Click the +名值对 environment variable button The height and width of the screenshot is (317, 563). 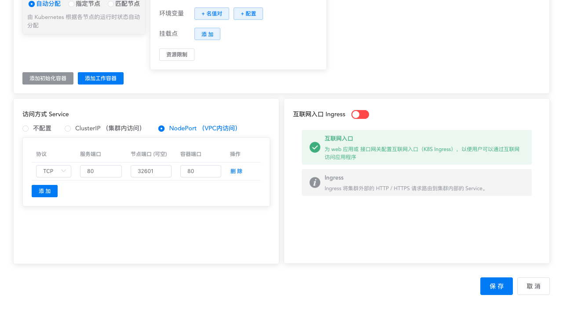pyautogui.click(x=212, y=14)
